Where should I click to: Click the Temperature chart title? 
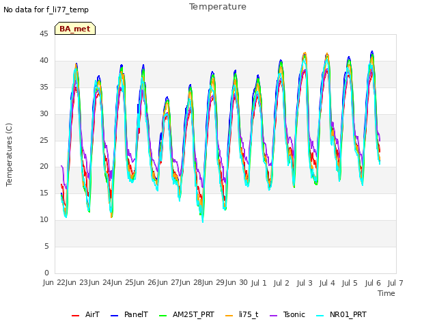click(x=218, y=7)
